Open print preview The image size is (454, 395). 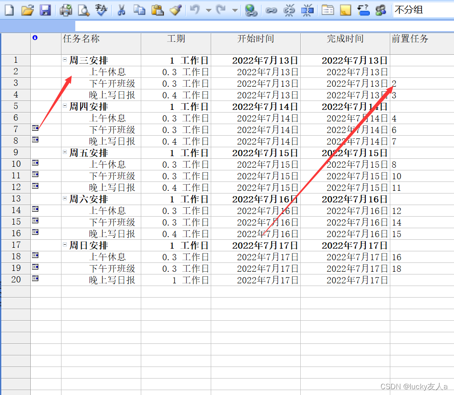coord(84,10)
